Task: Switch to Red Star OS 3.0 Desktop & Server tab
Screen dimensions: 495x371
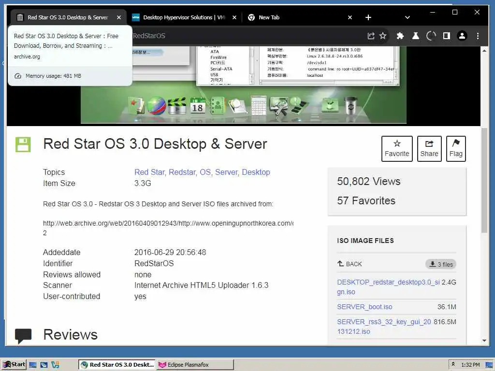Action: click(x=68, y=17)
